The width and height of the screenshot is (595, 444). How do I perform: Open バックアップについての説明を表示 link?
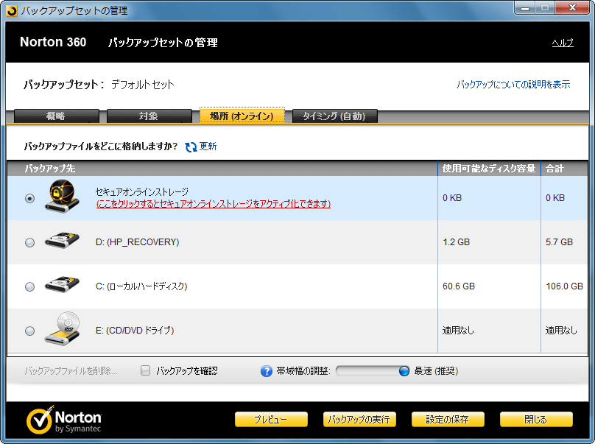(513, 84)
